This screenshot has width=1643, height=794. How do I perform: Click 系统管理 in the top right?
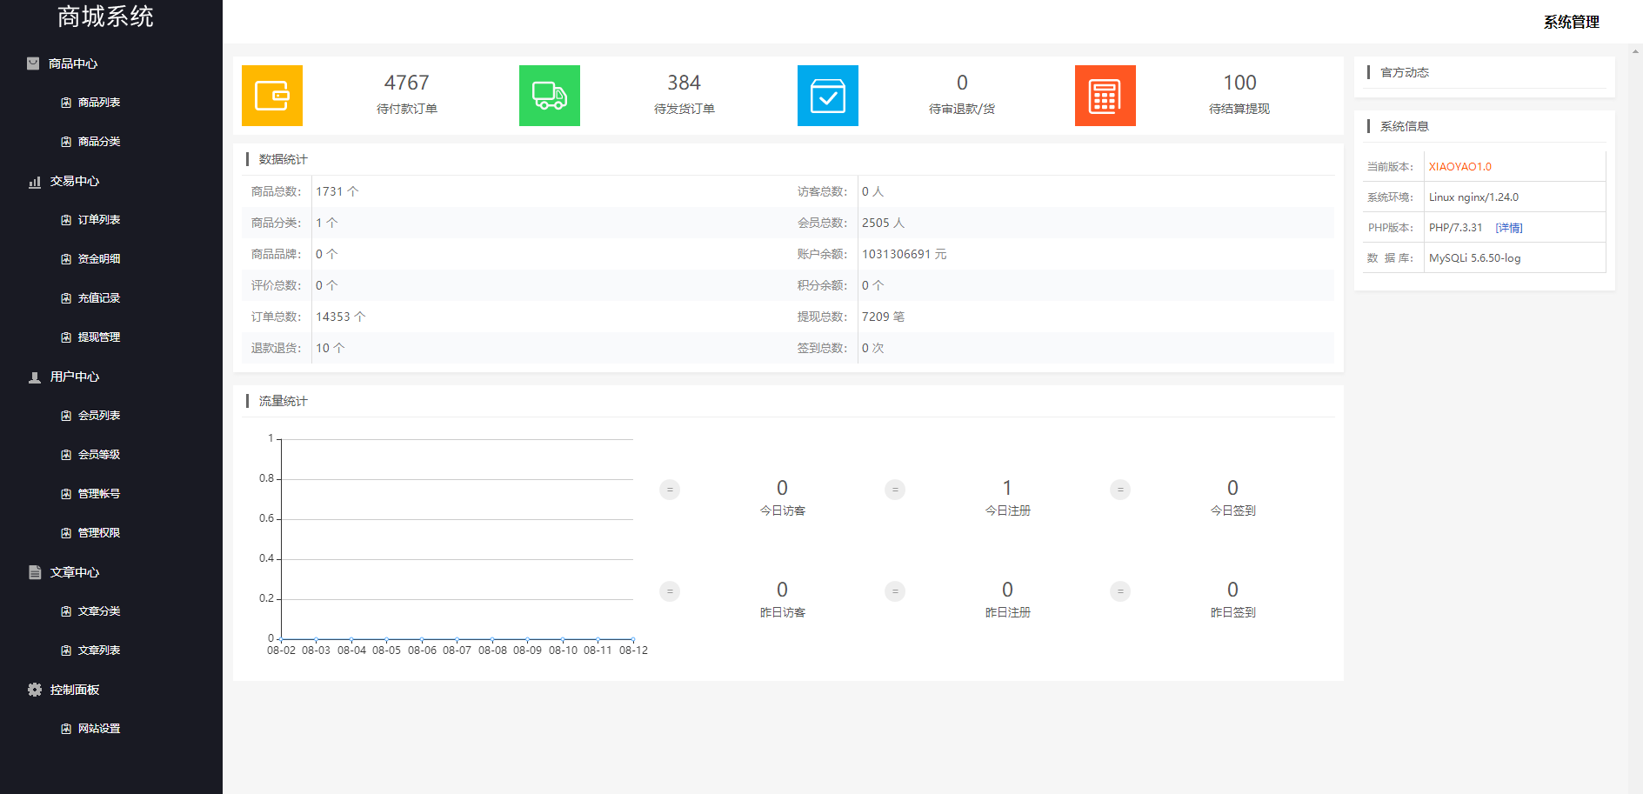click(1571, 22)
